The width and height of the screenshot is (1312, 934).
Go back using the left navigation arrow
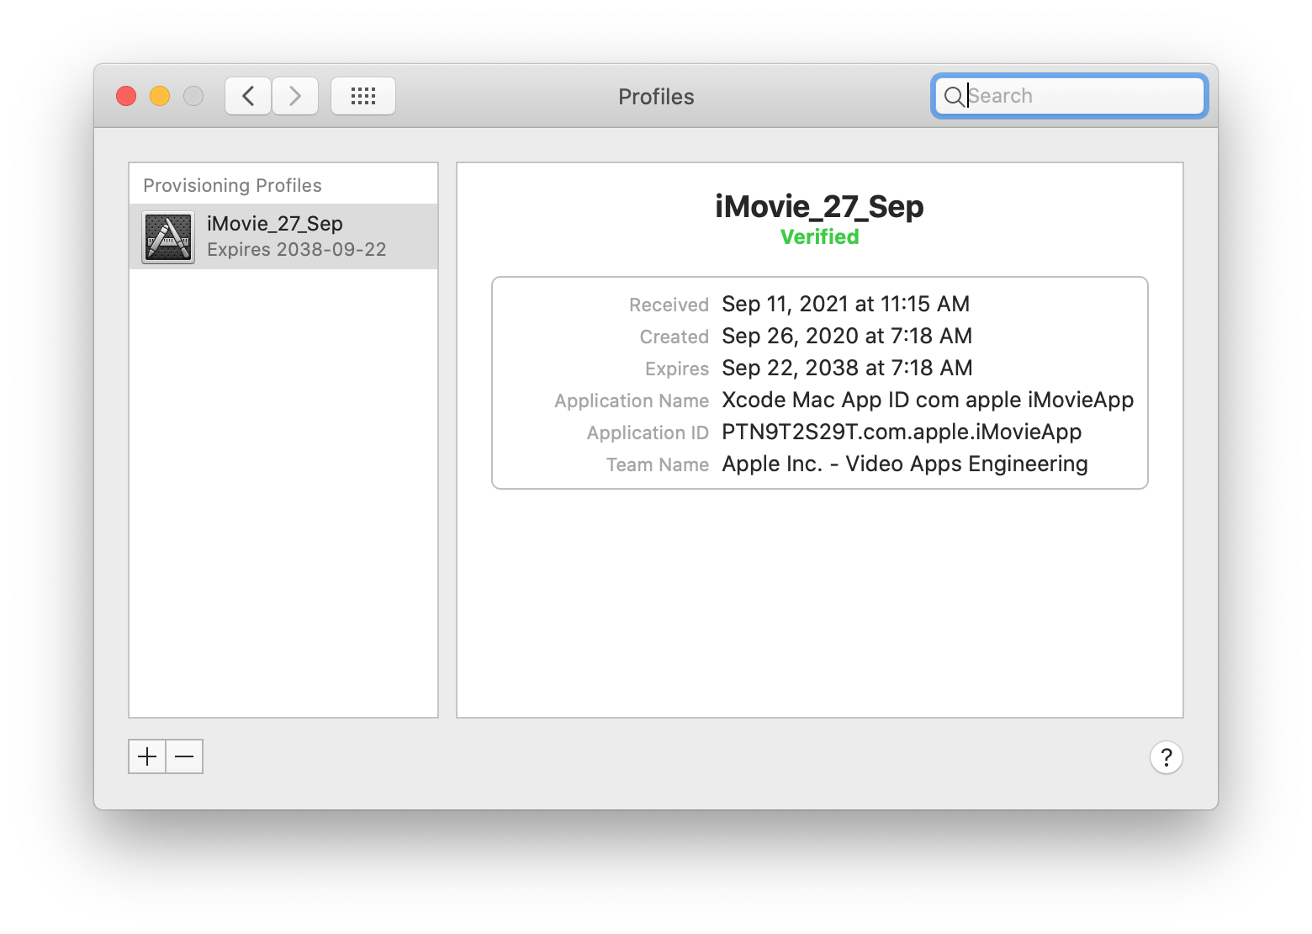pyautogui.click(x=247, y=95)
